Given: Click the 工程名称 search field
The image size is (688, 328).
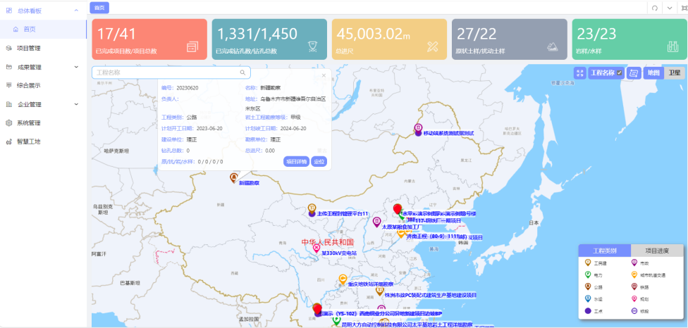Looking at the screenshot, I should (166, 72).
